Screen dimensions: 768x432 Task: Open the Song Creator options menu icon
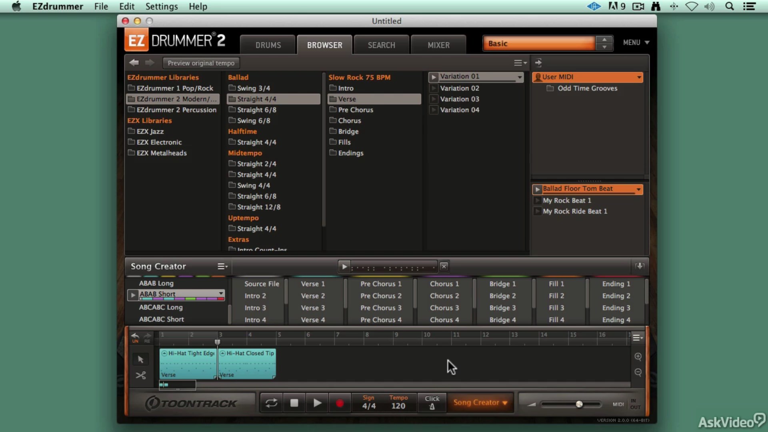pos(222,266)
